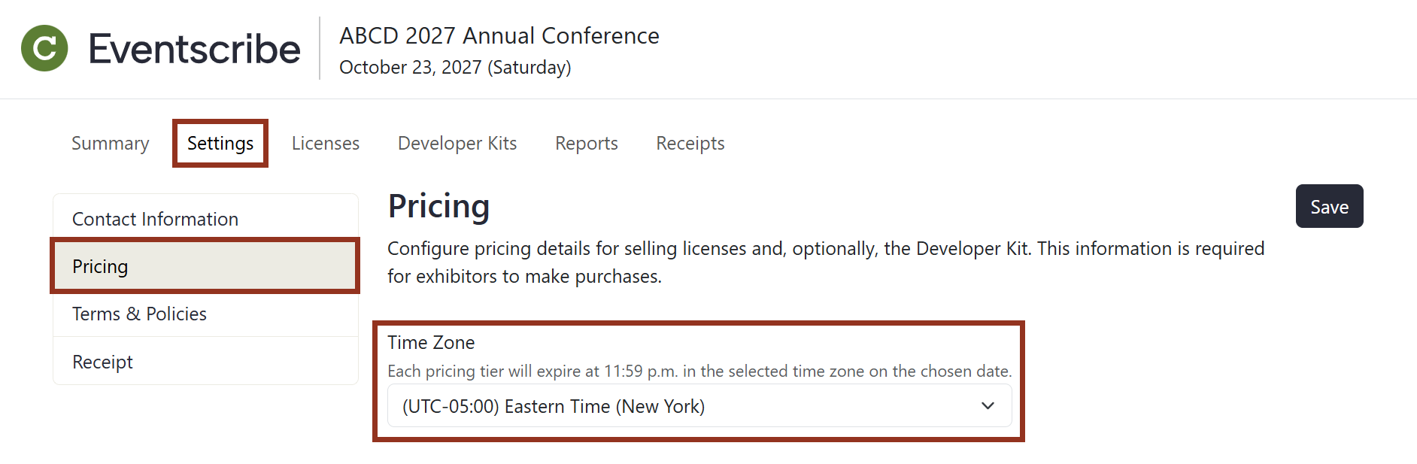The width and height of the screenshot is (1417, 464).
Task: Click the Eventscribe wordmark
Action: [193, 48]
